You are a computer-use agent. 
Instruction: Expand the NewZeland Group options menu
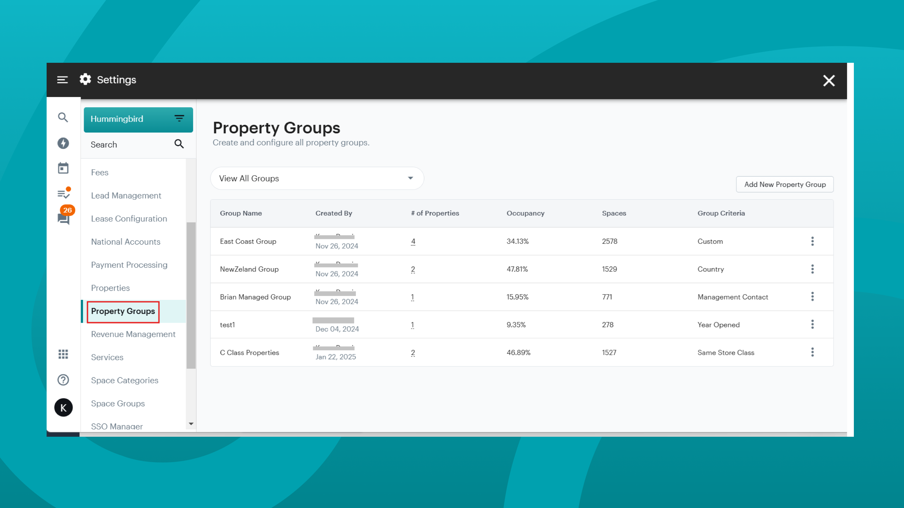click(x=812, y=268)
